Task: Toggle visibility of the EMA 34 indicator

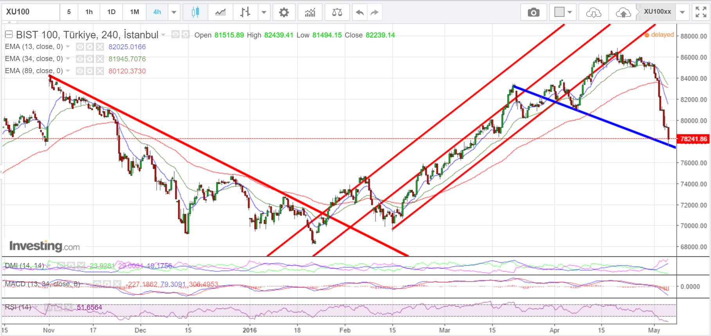Action: pos(80,59)
